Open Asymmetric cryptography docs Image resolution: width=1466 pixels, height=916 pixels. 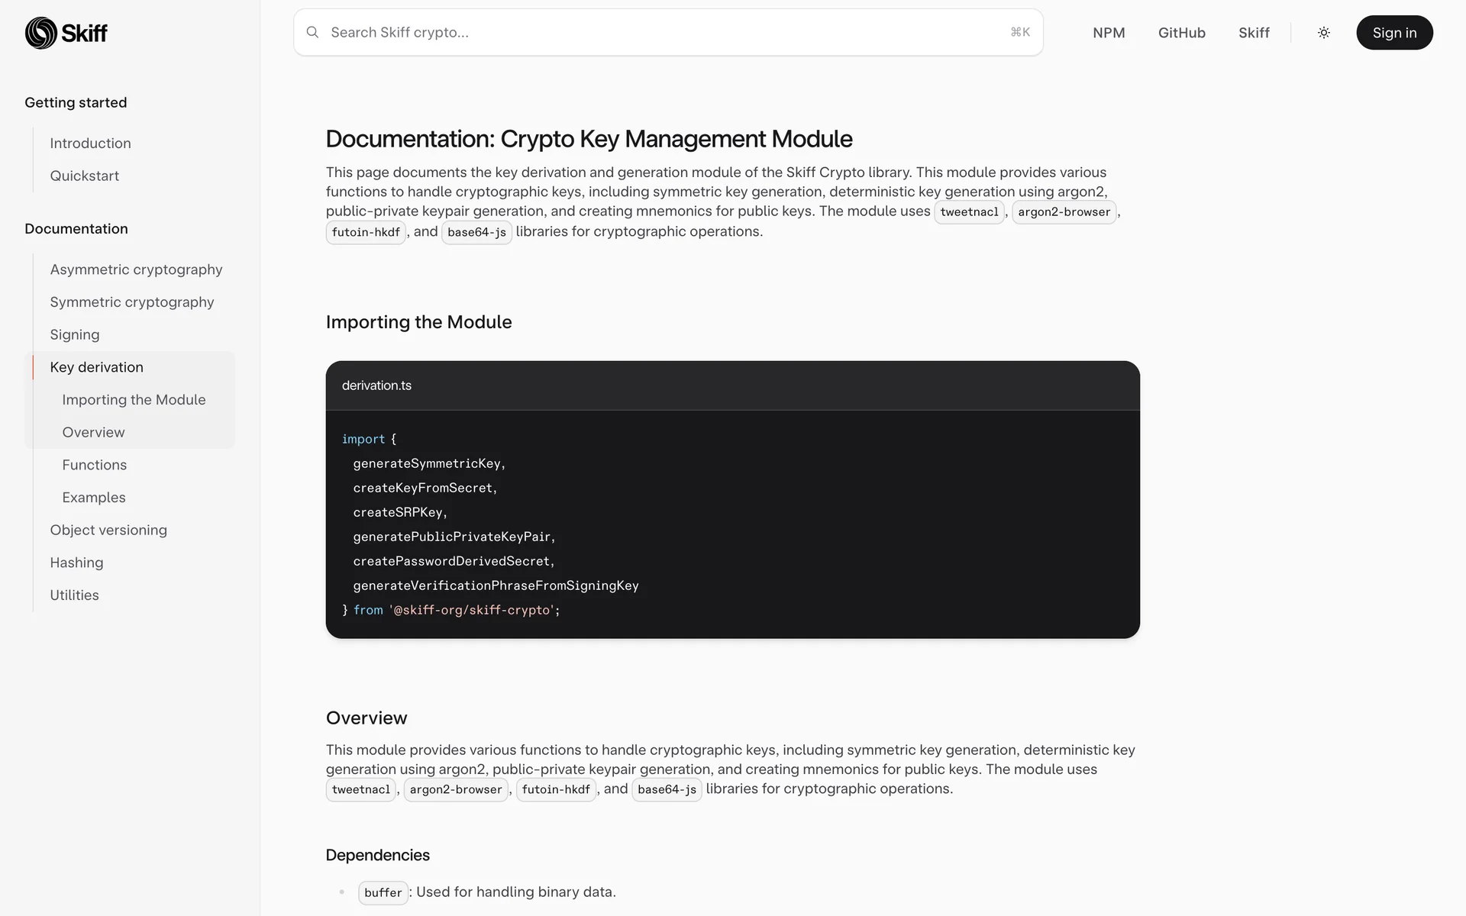click(136, 269)
